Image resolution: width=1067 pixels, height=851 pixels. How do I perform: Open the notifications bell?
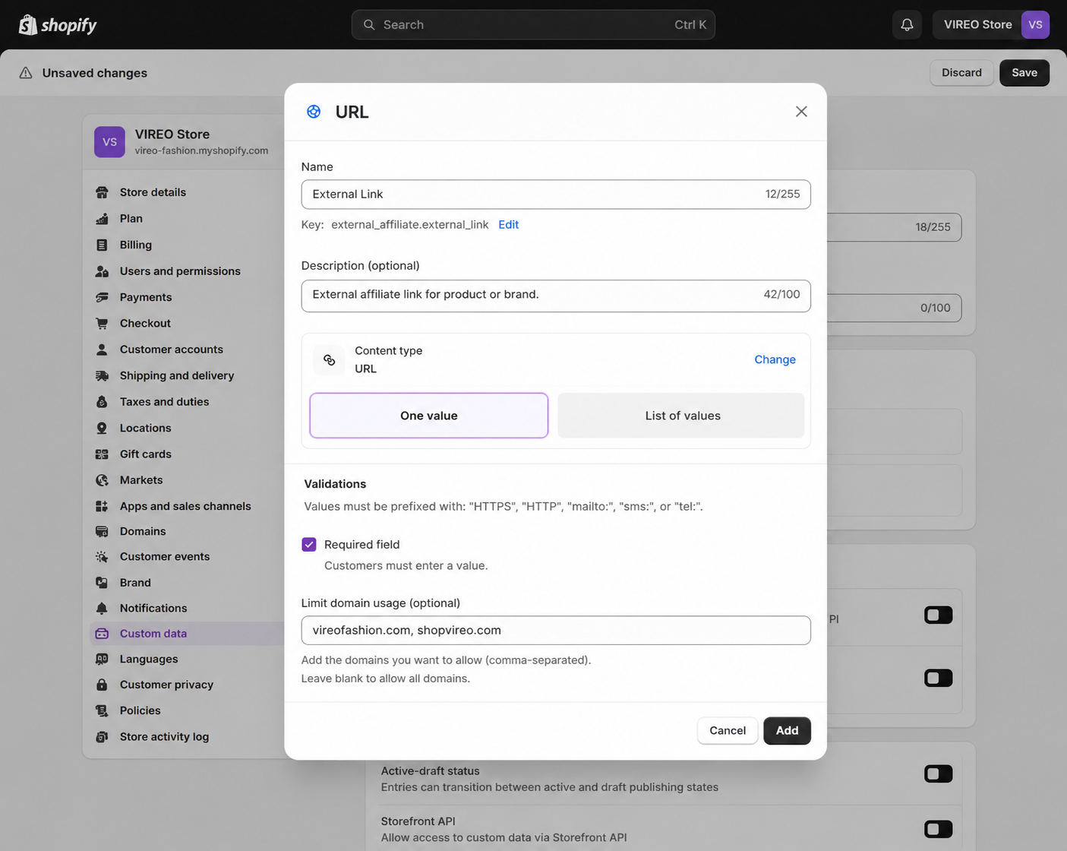907,25
